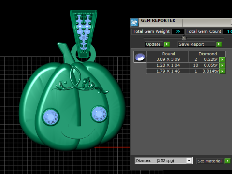Click the Total Gem Count value field
The height and width of the screenshot is (174, 232).
tap(228, 31)
